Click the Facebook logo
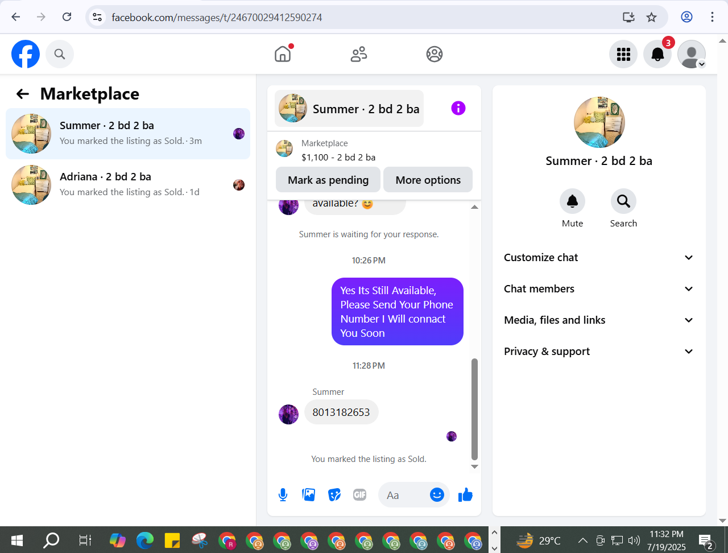Screen dimensions: 728x553 26,54
